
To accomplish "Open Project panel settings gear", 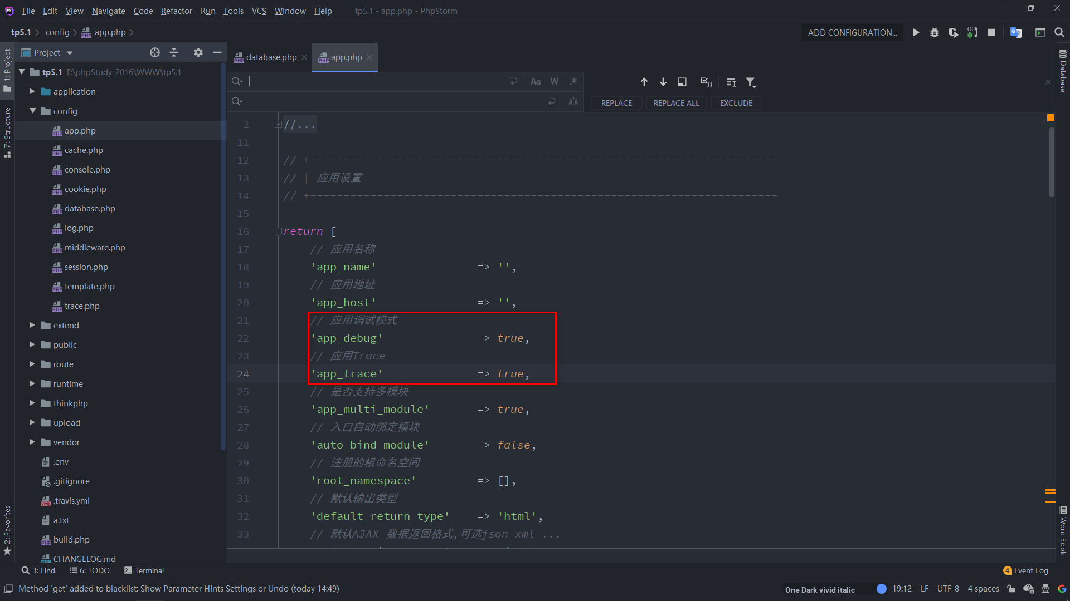I will click(x=198, y=52).
